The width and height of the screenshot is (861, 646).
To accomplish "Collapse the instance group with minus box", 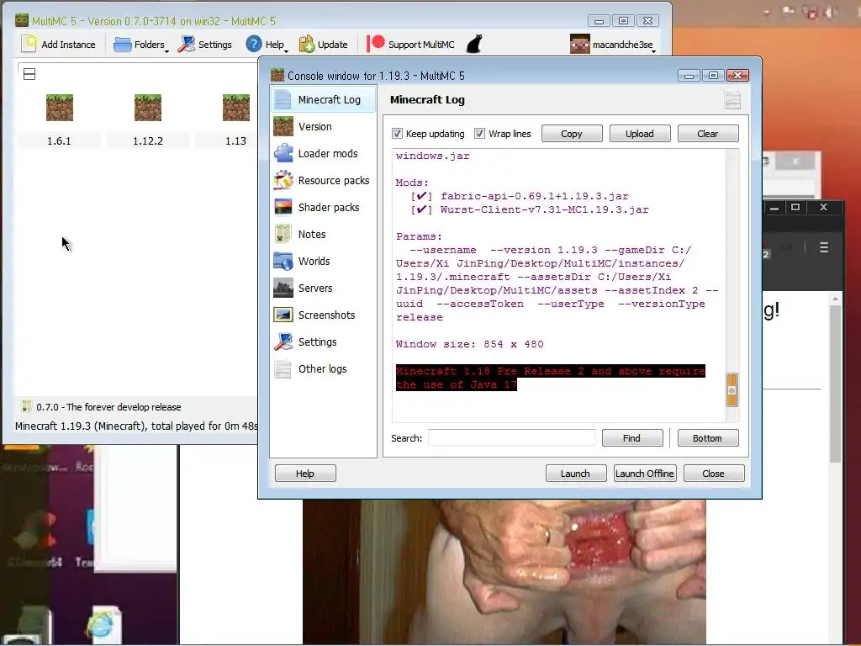I will coord(29,74).
